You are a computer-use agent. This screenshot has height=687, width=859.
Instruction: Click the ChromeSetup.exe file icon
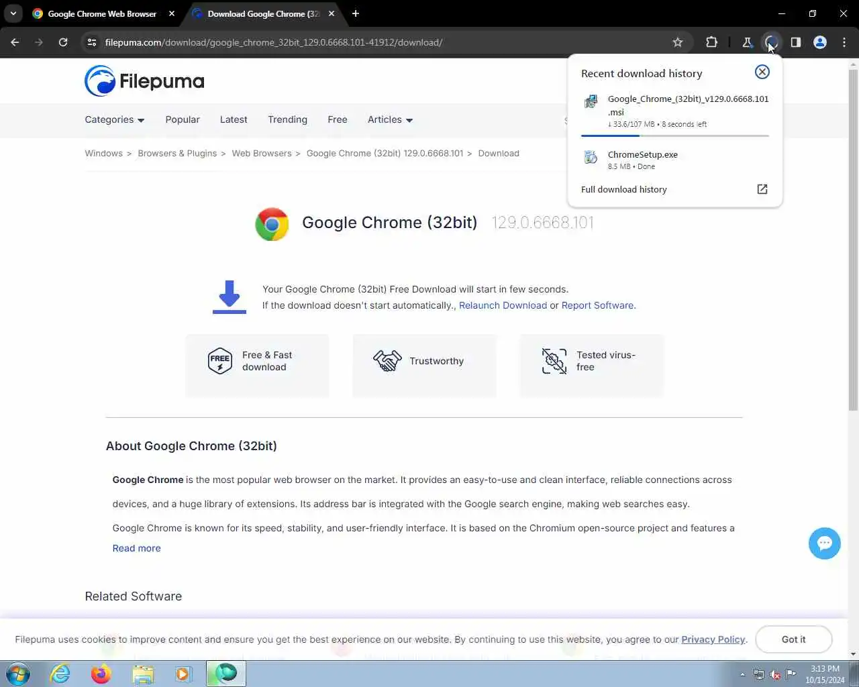click(591, 157)
